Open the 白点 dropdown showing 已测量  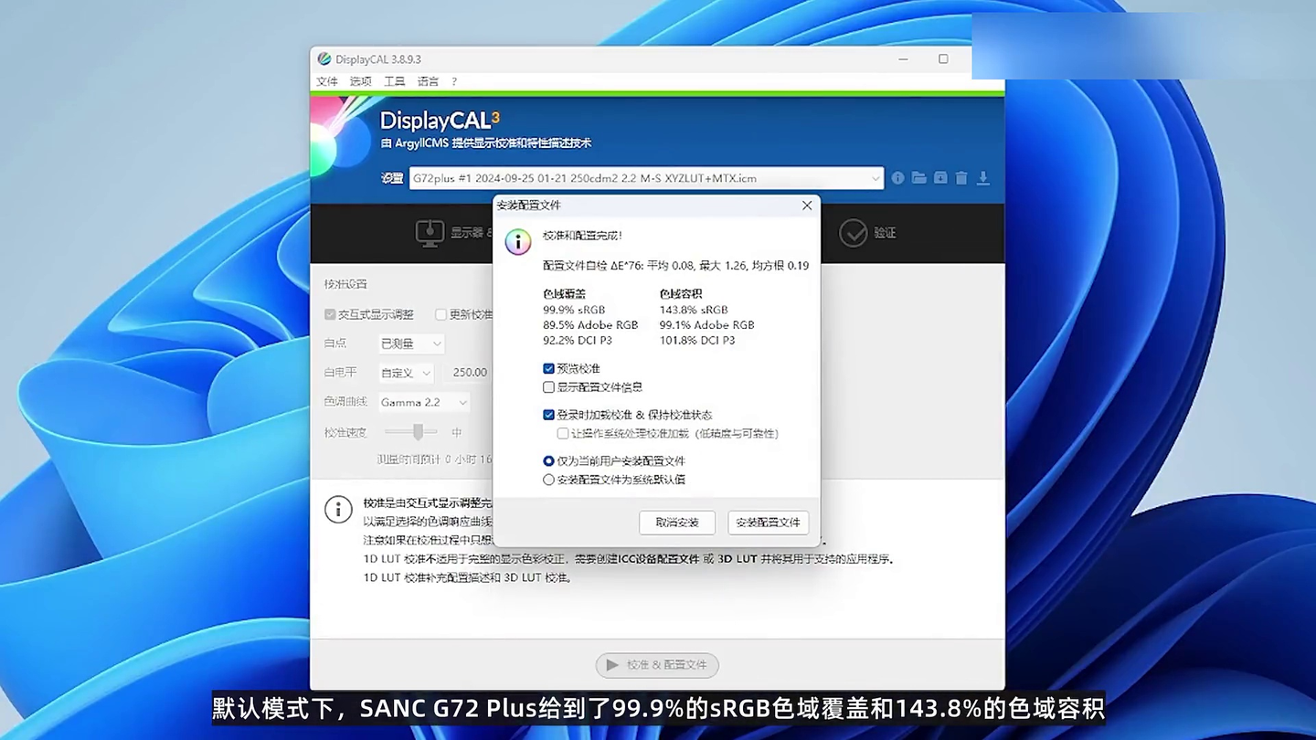(411, 344)
